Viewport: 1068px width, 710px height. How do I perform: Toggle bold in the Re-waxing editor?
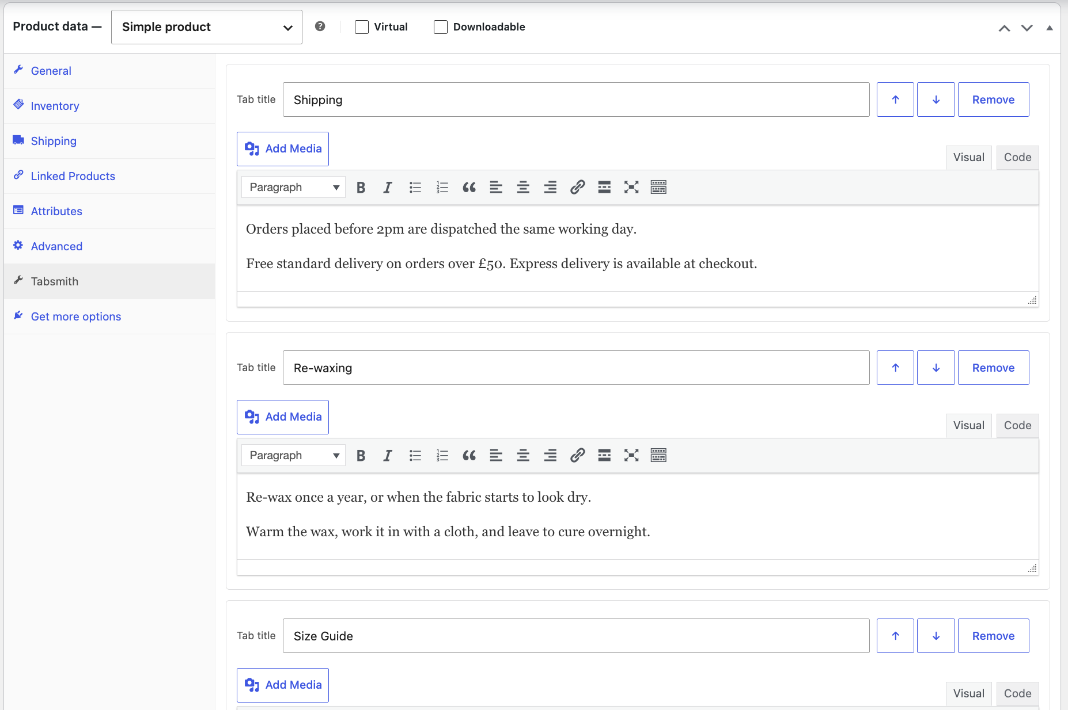(x=361, y=456)
